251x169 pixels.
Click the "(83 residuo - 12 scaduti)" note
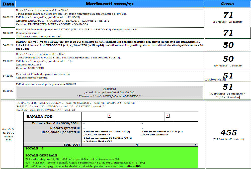tap(228, 22)
